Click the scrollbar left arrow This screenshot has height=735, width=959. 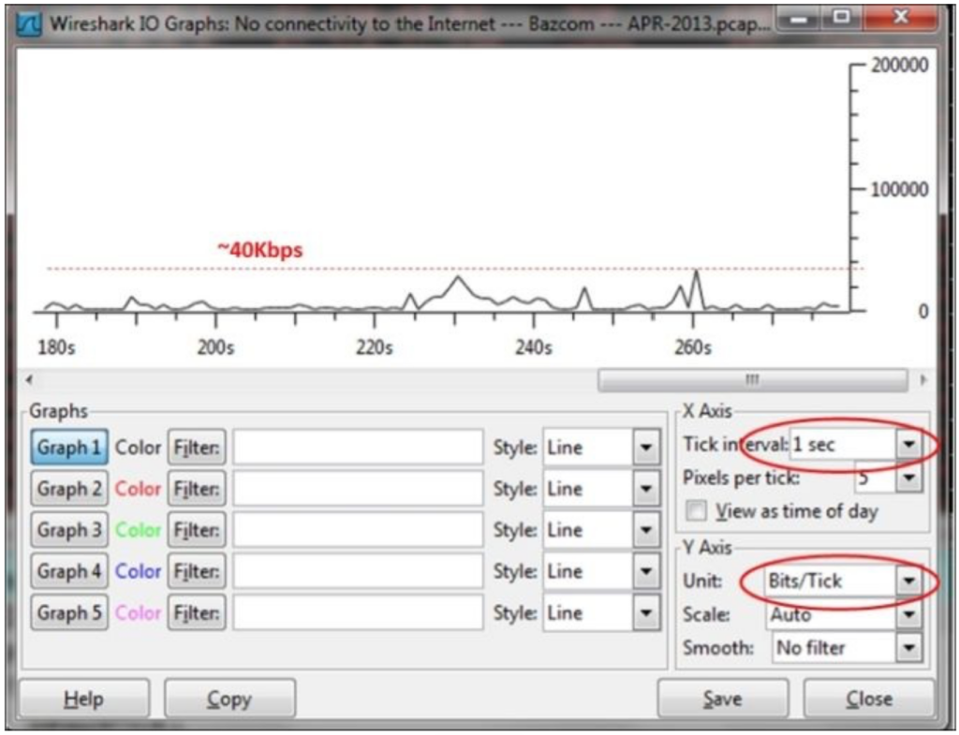[29, 380]
